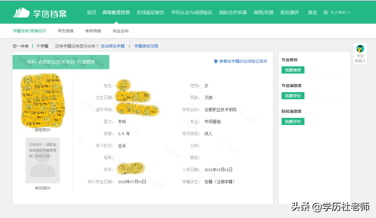Expand the 个人中心 dropdown arrow
Viewport: 376px width, 218px height.
349,13
